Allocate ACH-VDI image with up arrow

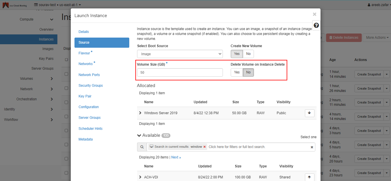point(309,177)
